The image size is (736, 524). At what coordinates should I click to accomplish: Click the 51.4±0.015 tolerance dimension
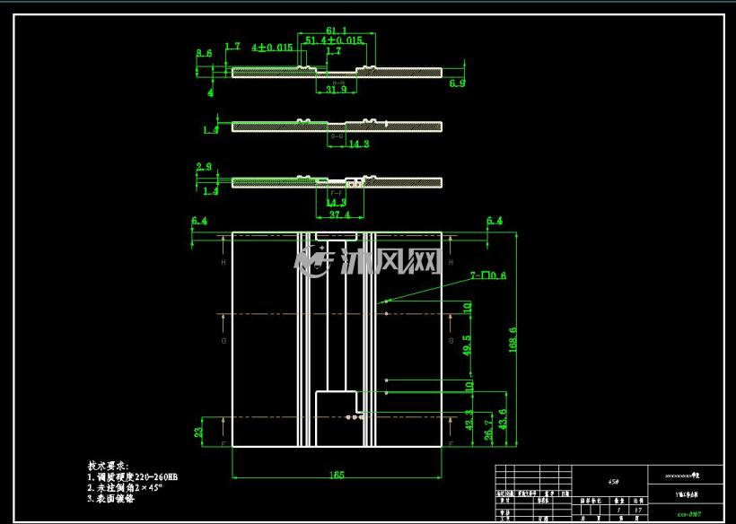pyautogui.click(x=334, y=40)
